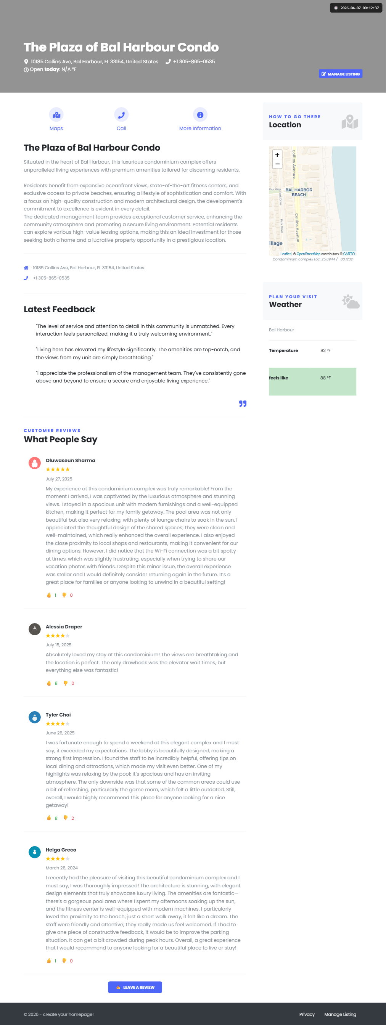The height and width of the screenshot is (1025, 386).
Task: Zoom in on the location map
Action: [277, 155]
